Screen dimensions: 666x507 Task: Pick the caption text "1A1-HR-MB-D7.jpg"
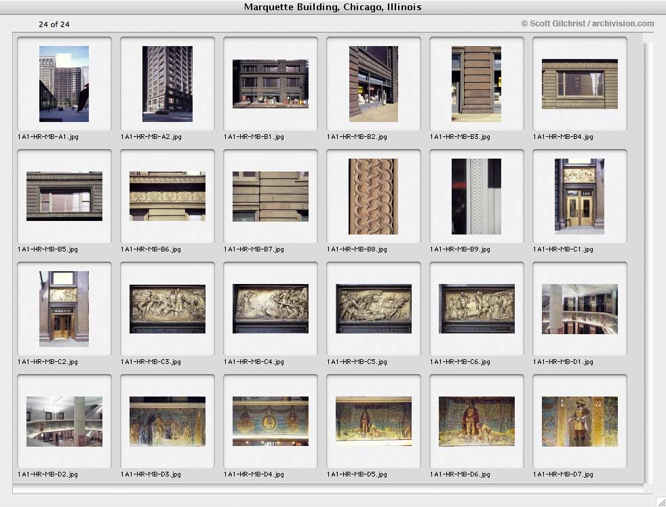(563, 474)
